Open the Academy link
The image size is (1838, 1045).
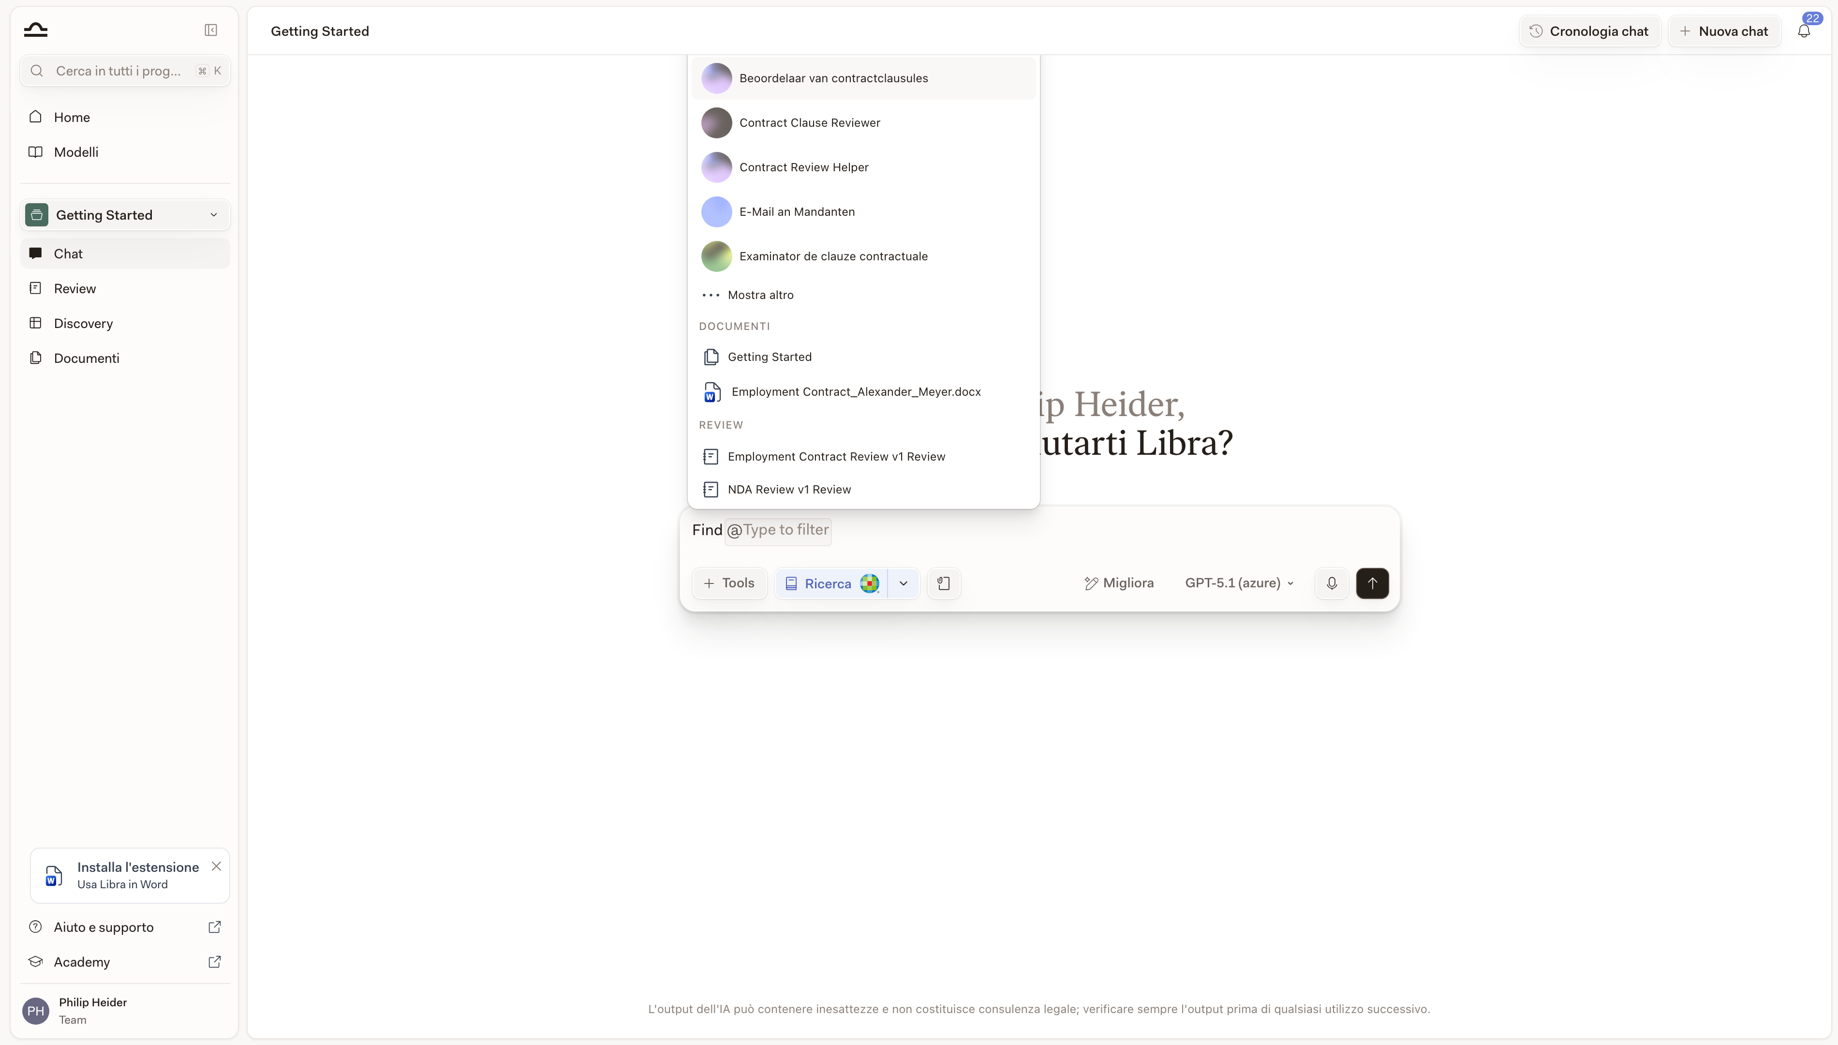click(x=125, y=962)
